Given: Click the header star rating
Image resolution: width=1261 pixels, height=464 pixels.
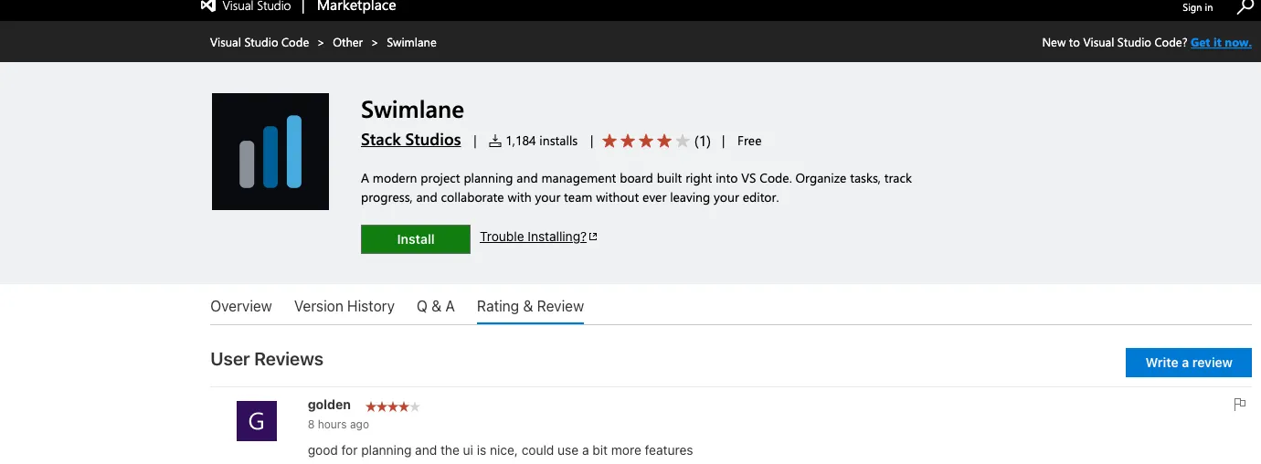Looking at the screenshot, I should pos(645,141).
